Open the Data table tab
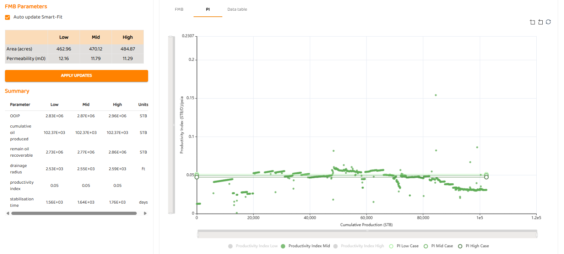The width and height of the screenshot is (564, 254). tap(237, 9)
